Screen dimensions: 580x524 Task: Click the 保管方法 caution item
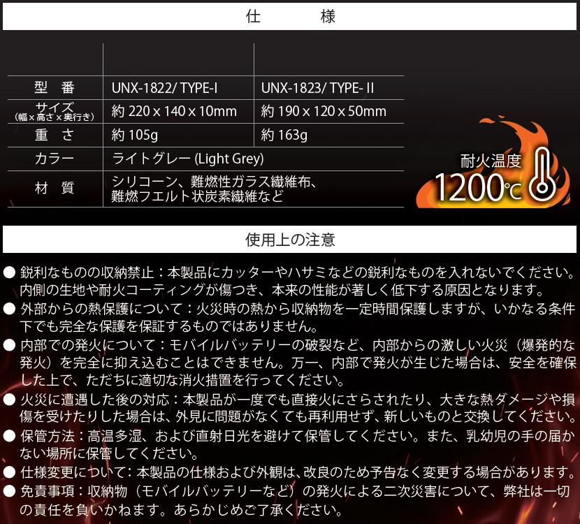289,444
